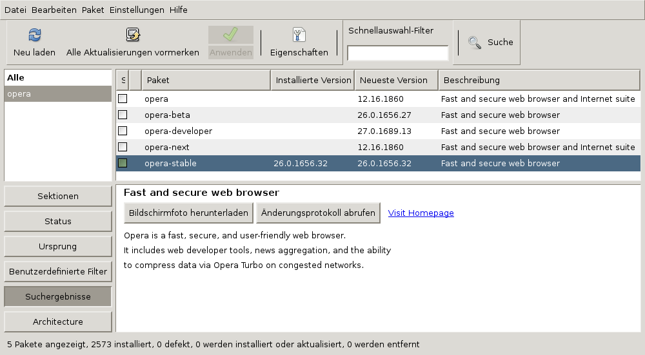The height and width of the screenshot is (355, 645).
Task: Click Bildschirmfoto herunterladen button
Action: 188,213
